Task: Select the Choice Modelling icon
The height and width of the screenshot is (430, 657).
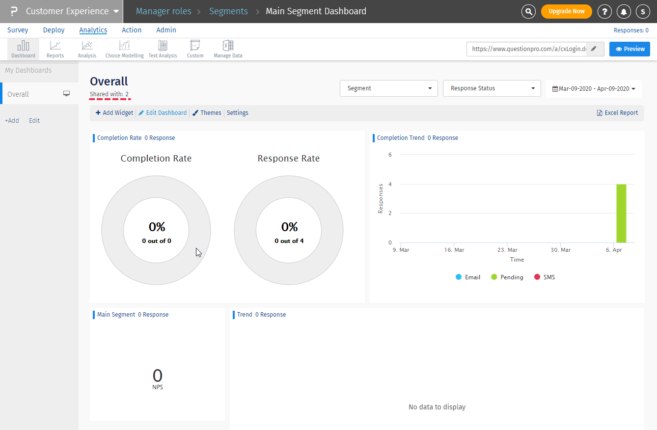Action: [124, 49]
